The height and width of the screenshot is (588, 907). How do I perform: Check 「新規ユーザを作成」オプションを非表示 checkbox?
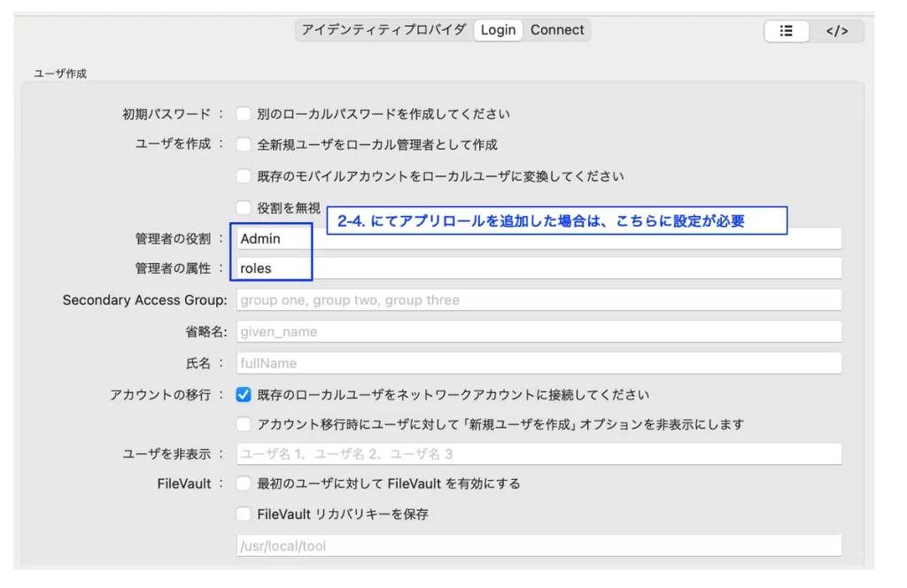click(x=244, y=425)
